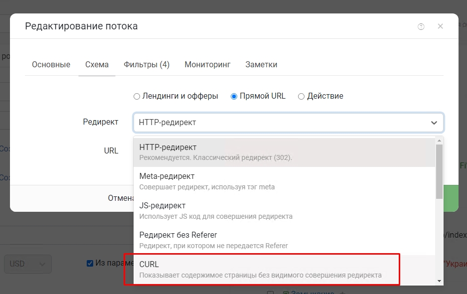Close the stream editing dialog
This screenshot has height=294, width=467.
tap(440, 26)
